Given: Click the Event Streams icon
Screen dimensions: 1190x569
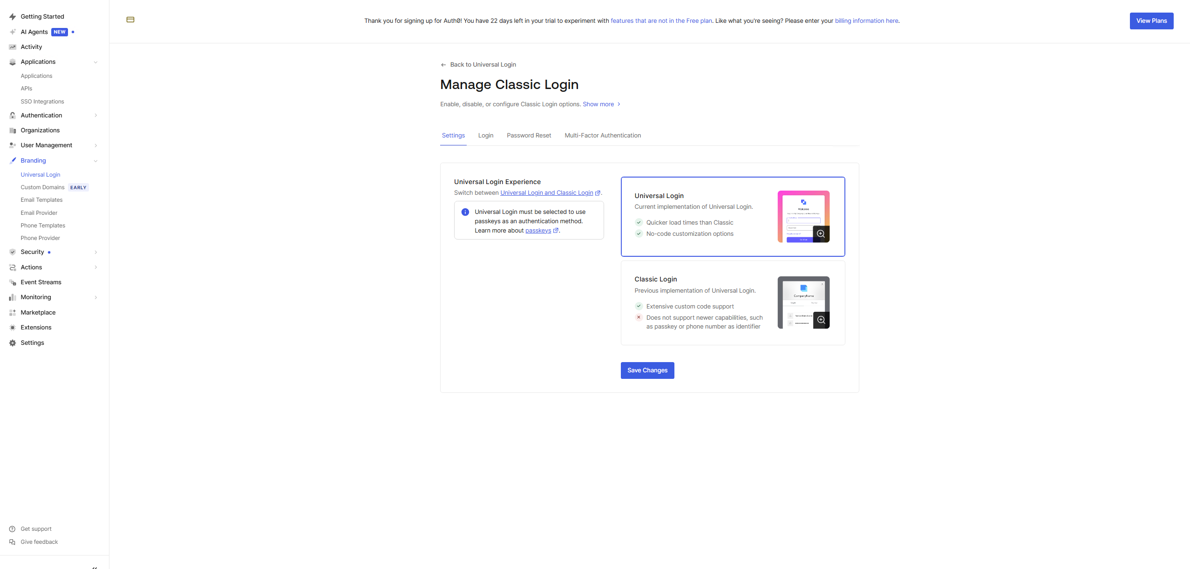Looking at the screenshot, I should click(13, 282).
